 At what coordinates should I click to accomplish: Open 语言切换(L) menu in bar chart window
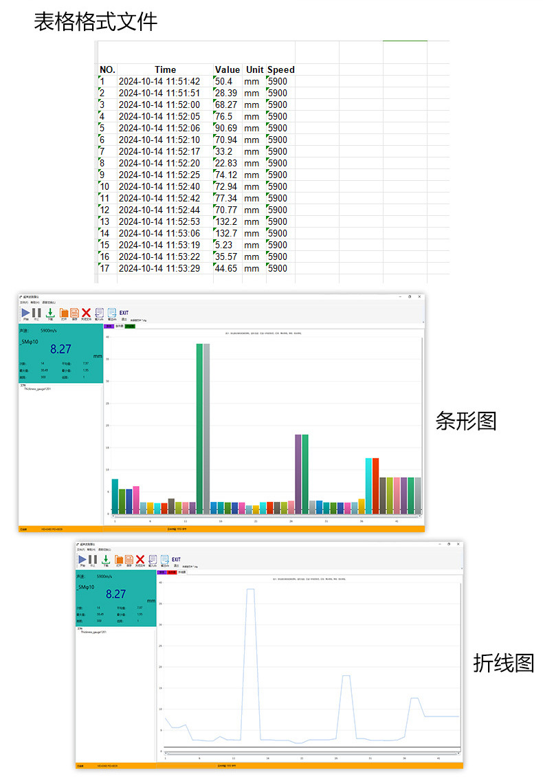(49, 303)
